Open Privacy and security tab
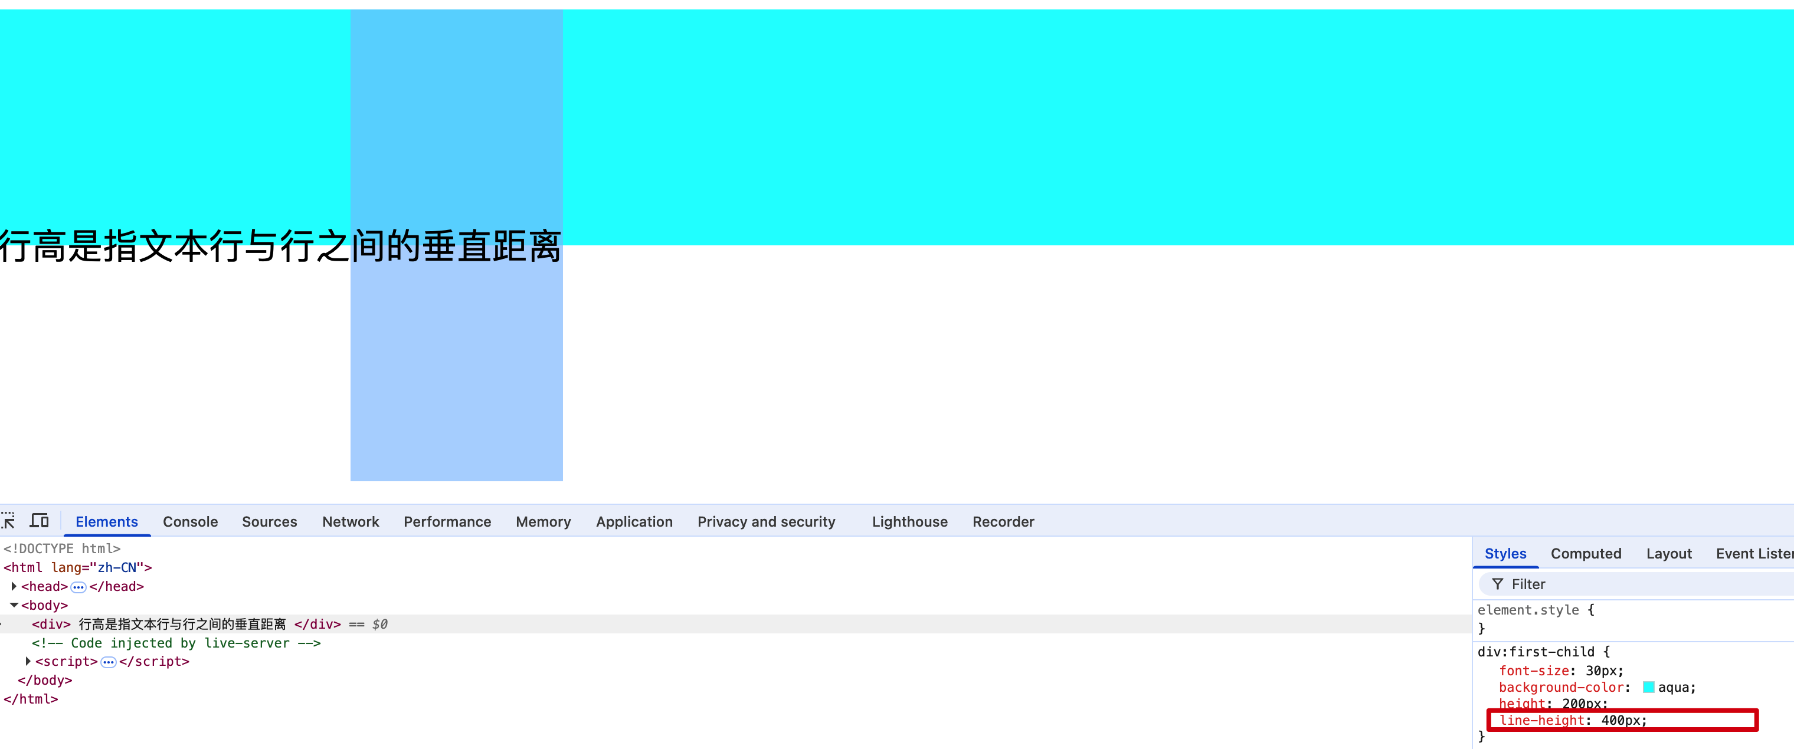Image resolution: width=1794 pixels, height=749 pixels. 766,521
